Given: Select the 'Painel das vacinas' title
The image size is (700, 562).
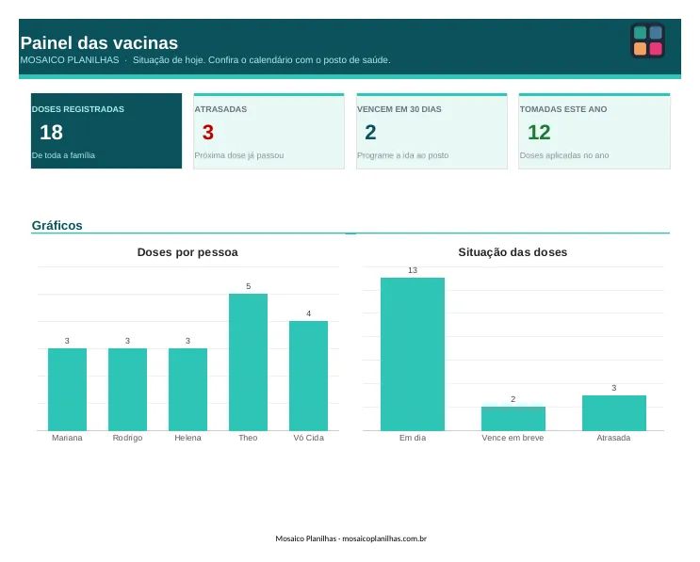Looking at the screenshot, I should [99, 43].
